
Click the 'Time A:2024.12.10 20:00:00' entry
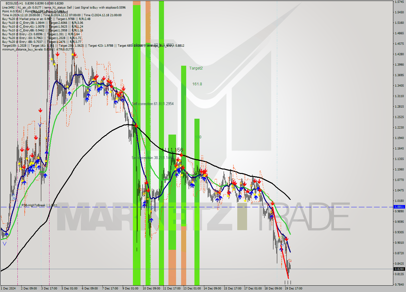coord(21,15)
